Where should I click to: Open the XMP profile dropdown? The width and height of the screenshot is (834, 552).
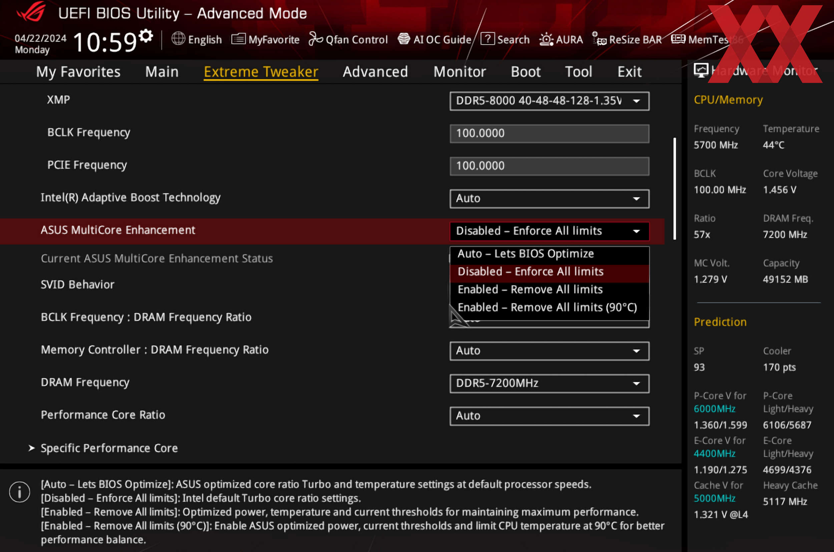(x=549, y=101)
